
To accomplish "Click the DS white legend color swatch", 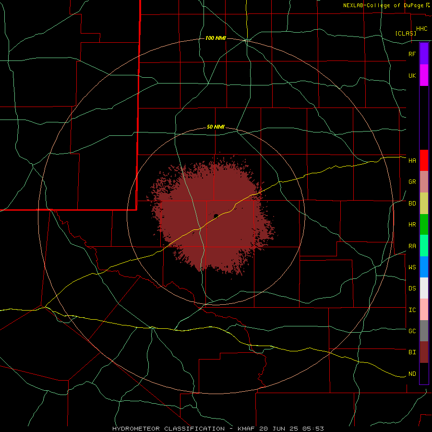I will [424, 288].
